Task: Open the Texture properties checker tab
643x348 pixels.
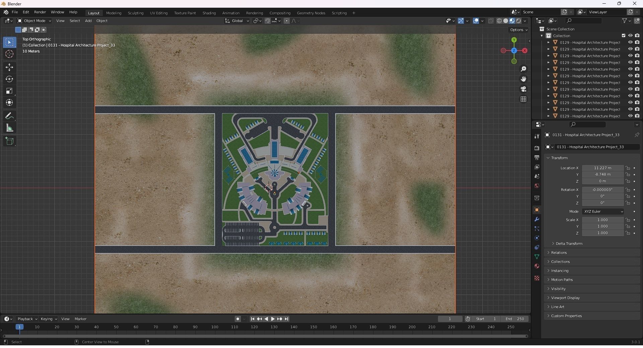Action: tap(537, 278)
